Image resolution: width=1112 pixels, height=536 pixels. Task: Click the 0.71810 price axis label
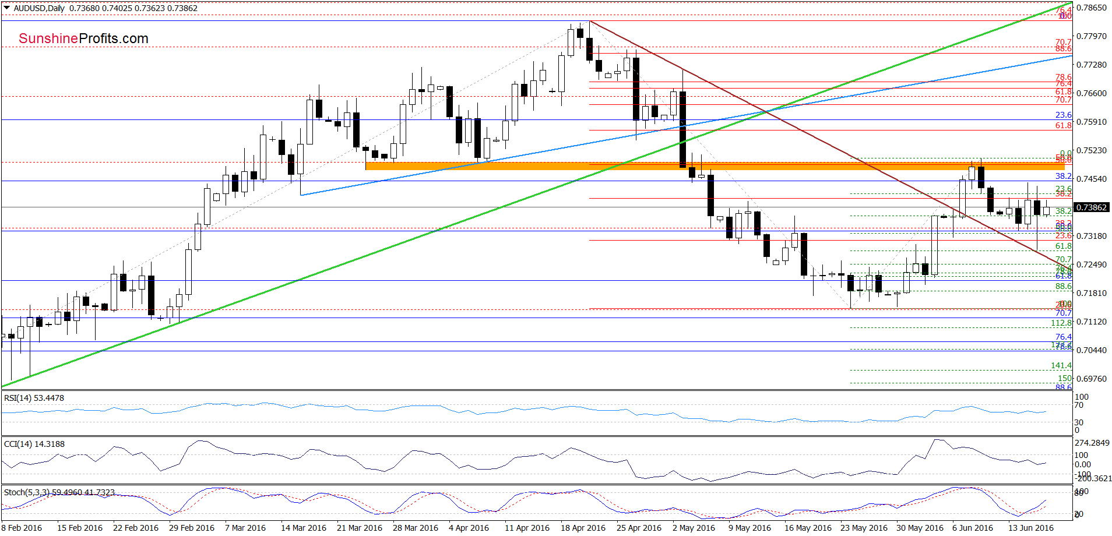[x=1092, y=293]
